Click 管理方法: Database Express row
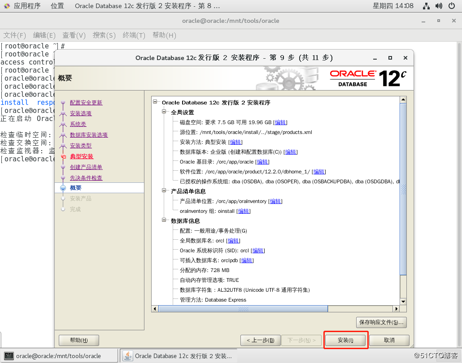Image resolution: width=462 pixels, height=363 pixels. [213, 300]
